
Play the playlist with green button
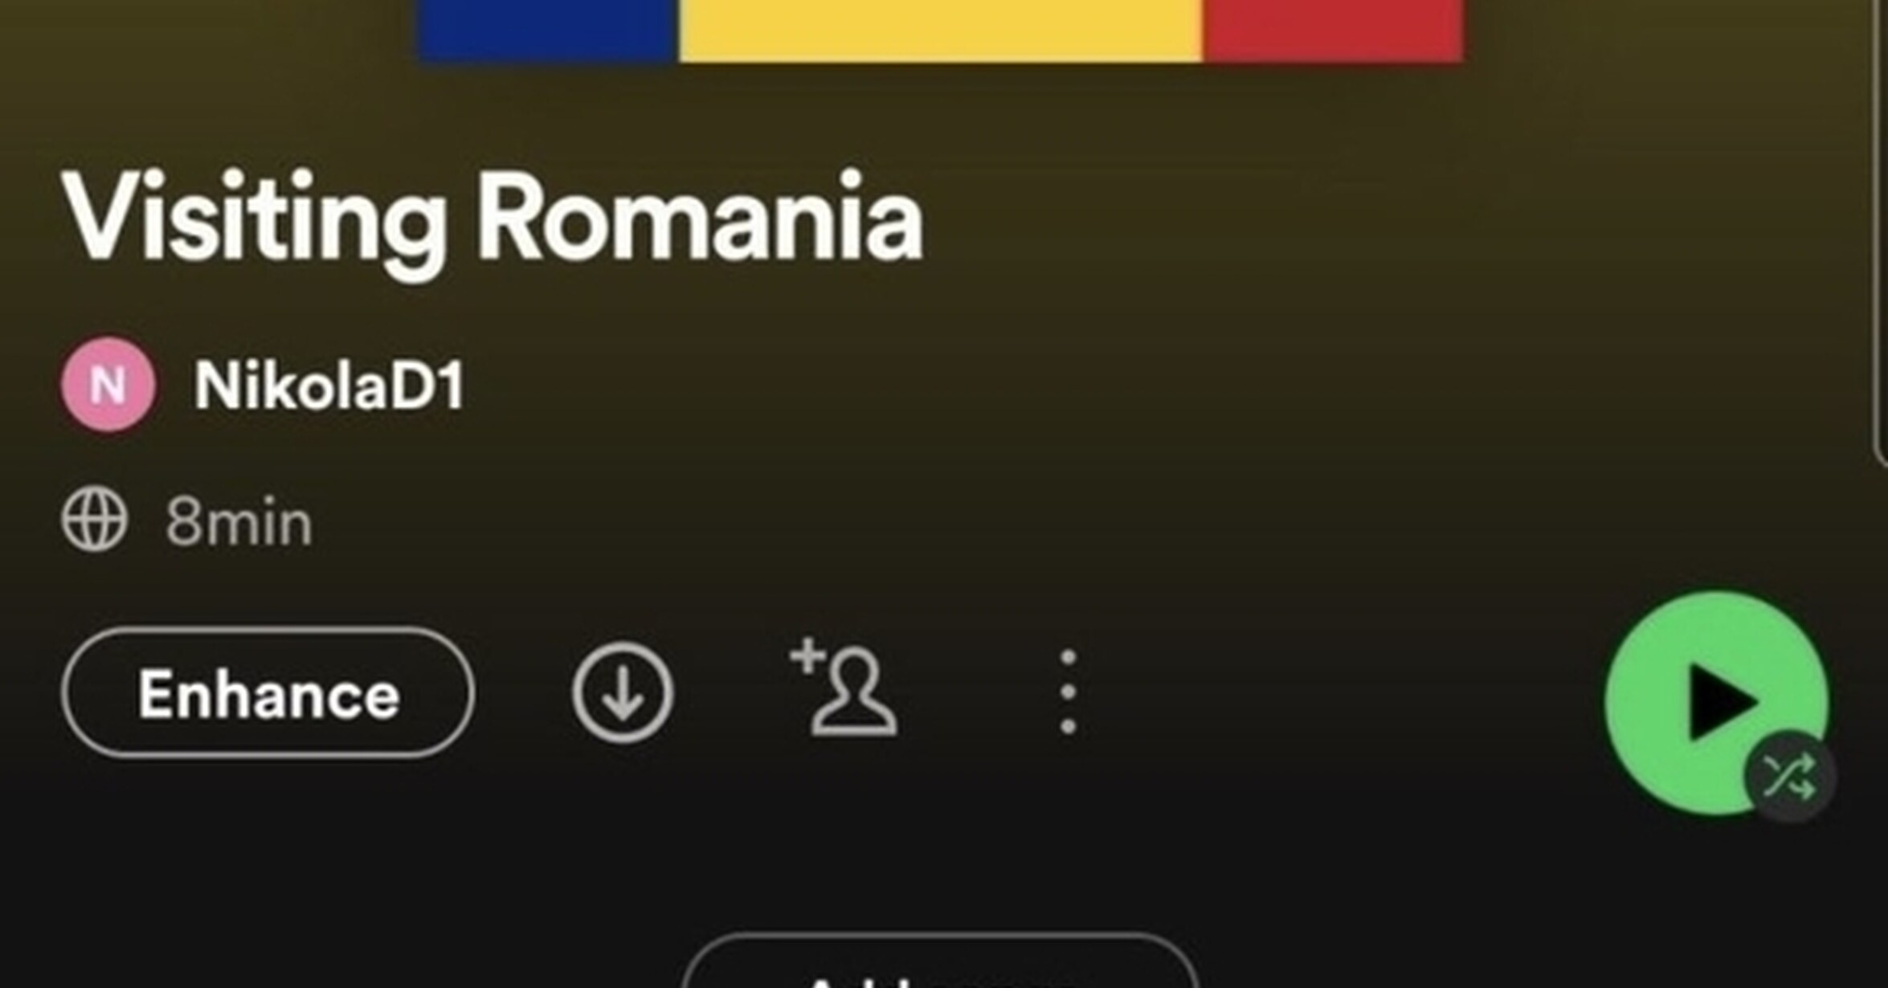tap(1717, 703)
